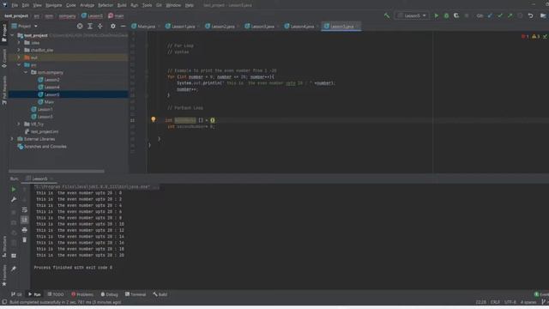Update project with the blue Git arrow

coord(490,15)
